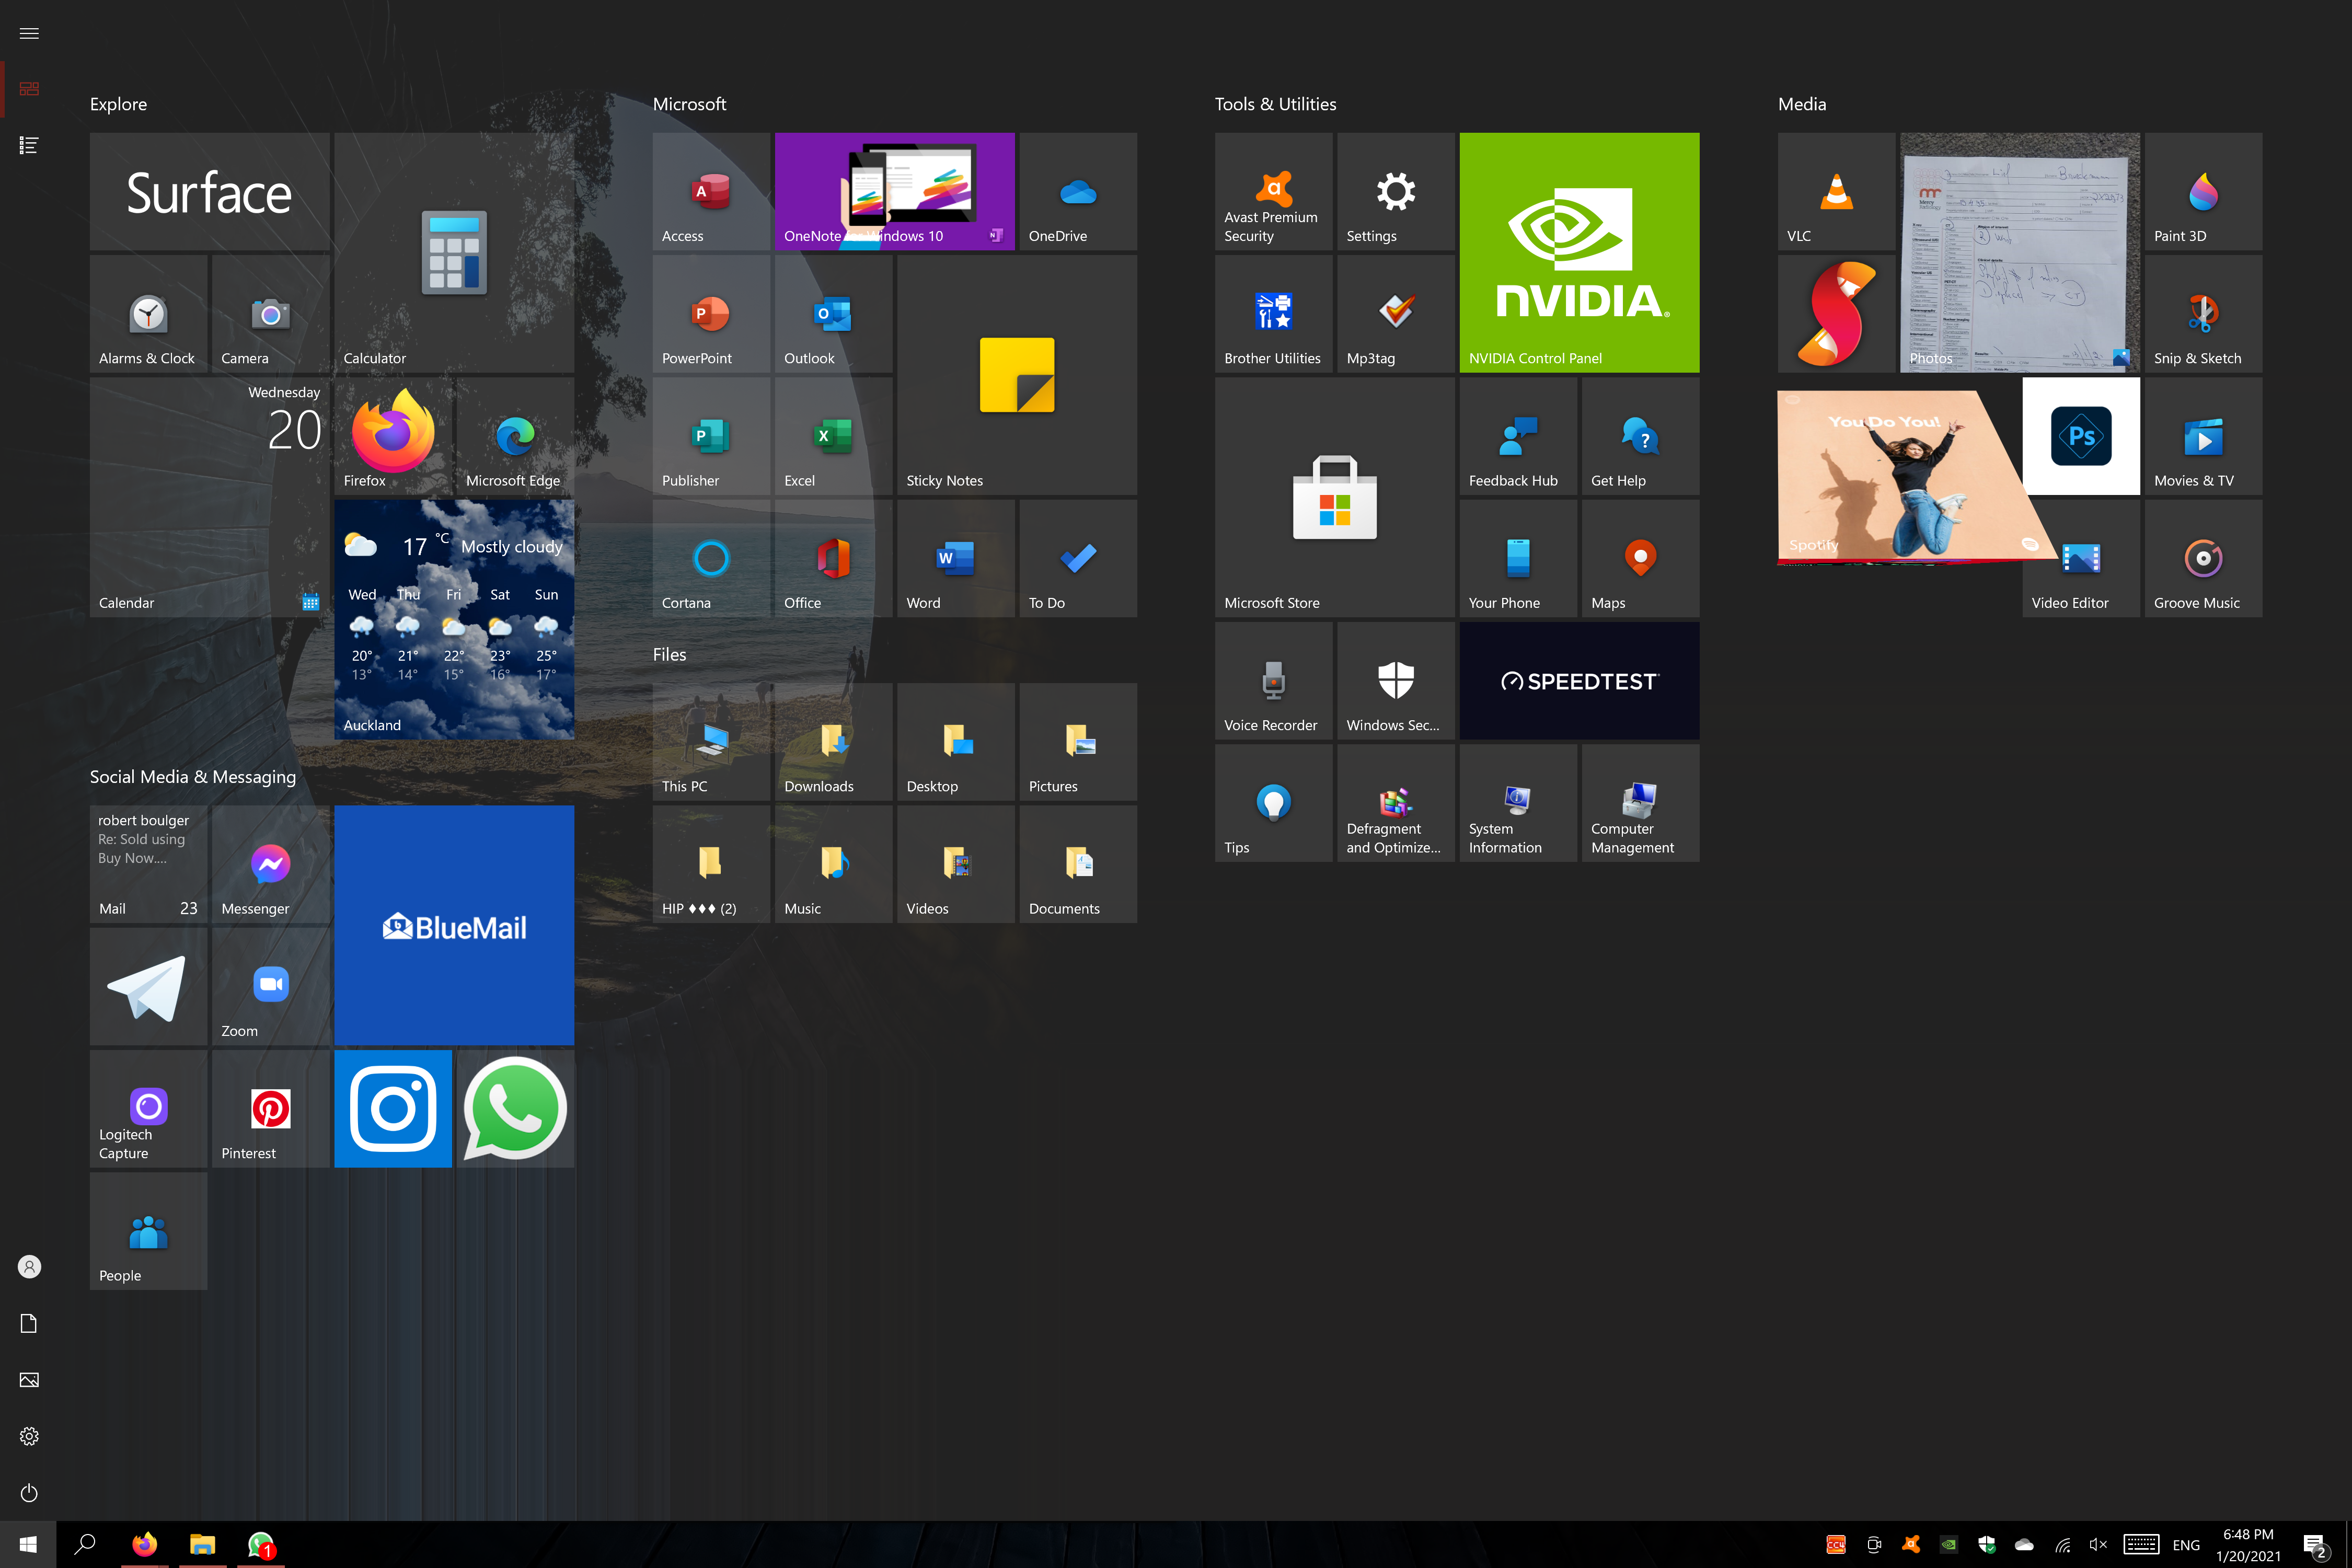Open the Brother Utilities tile
Viewport: 2352px width, 1568px height.
[1273, 313]
